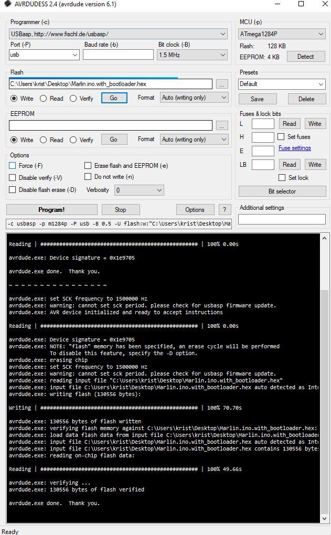Click the Flash progress bar

coord(111,78)
